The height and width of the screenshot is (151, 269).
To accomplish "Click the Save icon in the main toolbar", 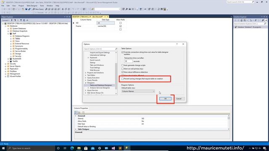I will click(x=26, y=9).
